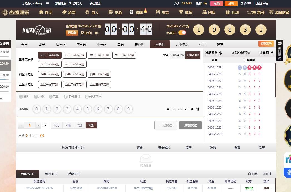This screenshot has width=291, height=192.
Task: Click the 充值 recharge button
Action: point(216,4)
